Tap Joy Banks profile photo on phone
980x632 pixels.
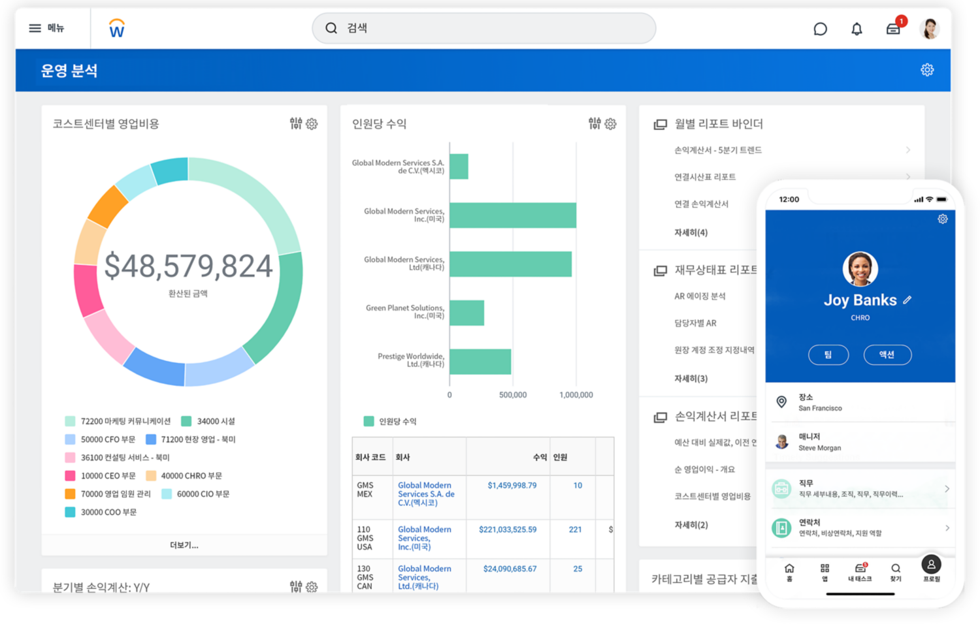point(860,269)
